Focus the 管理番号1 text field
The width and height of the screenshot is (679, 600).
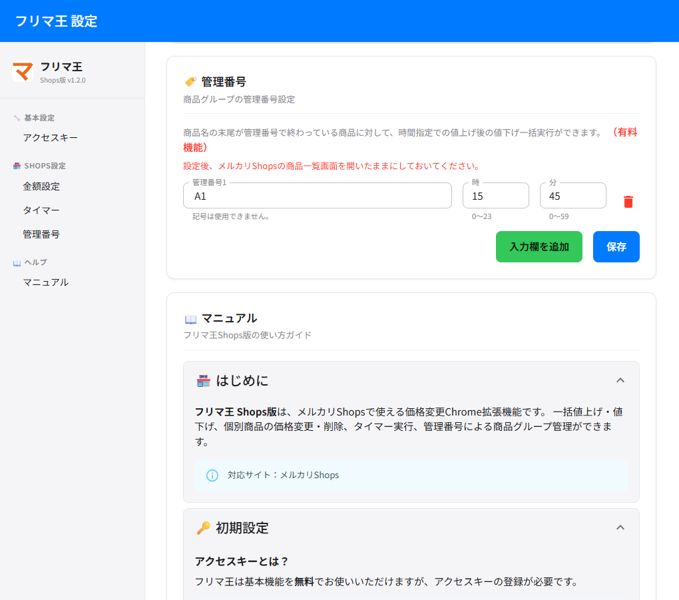tap(317, 196)
